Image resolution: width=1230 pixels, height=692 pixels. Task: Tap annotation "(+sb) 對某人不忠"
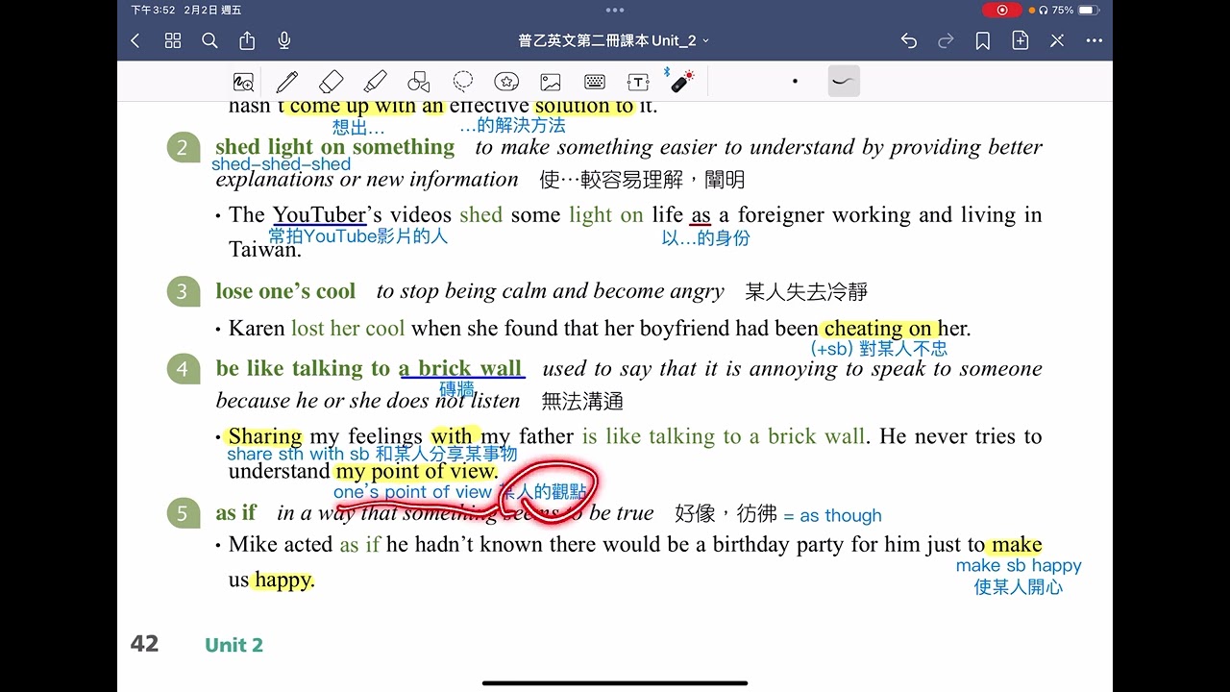click(x=879, y=349)
